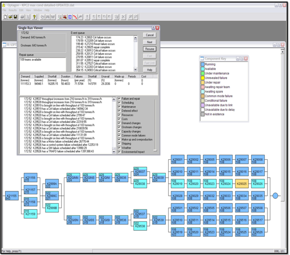The width and height of the screenshot is (290, 255).
Task: Select the K29001 component block
Action: tap(178, 159)
